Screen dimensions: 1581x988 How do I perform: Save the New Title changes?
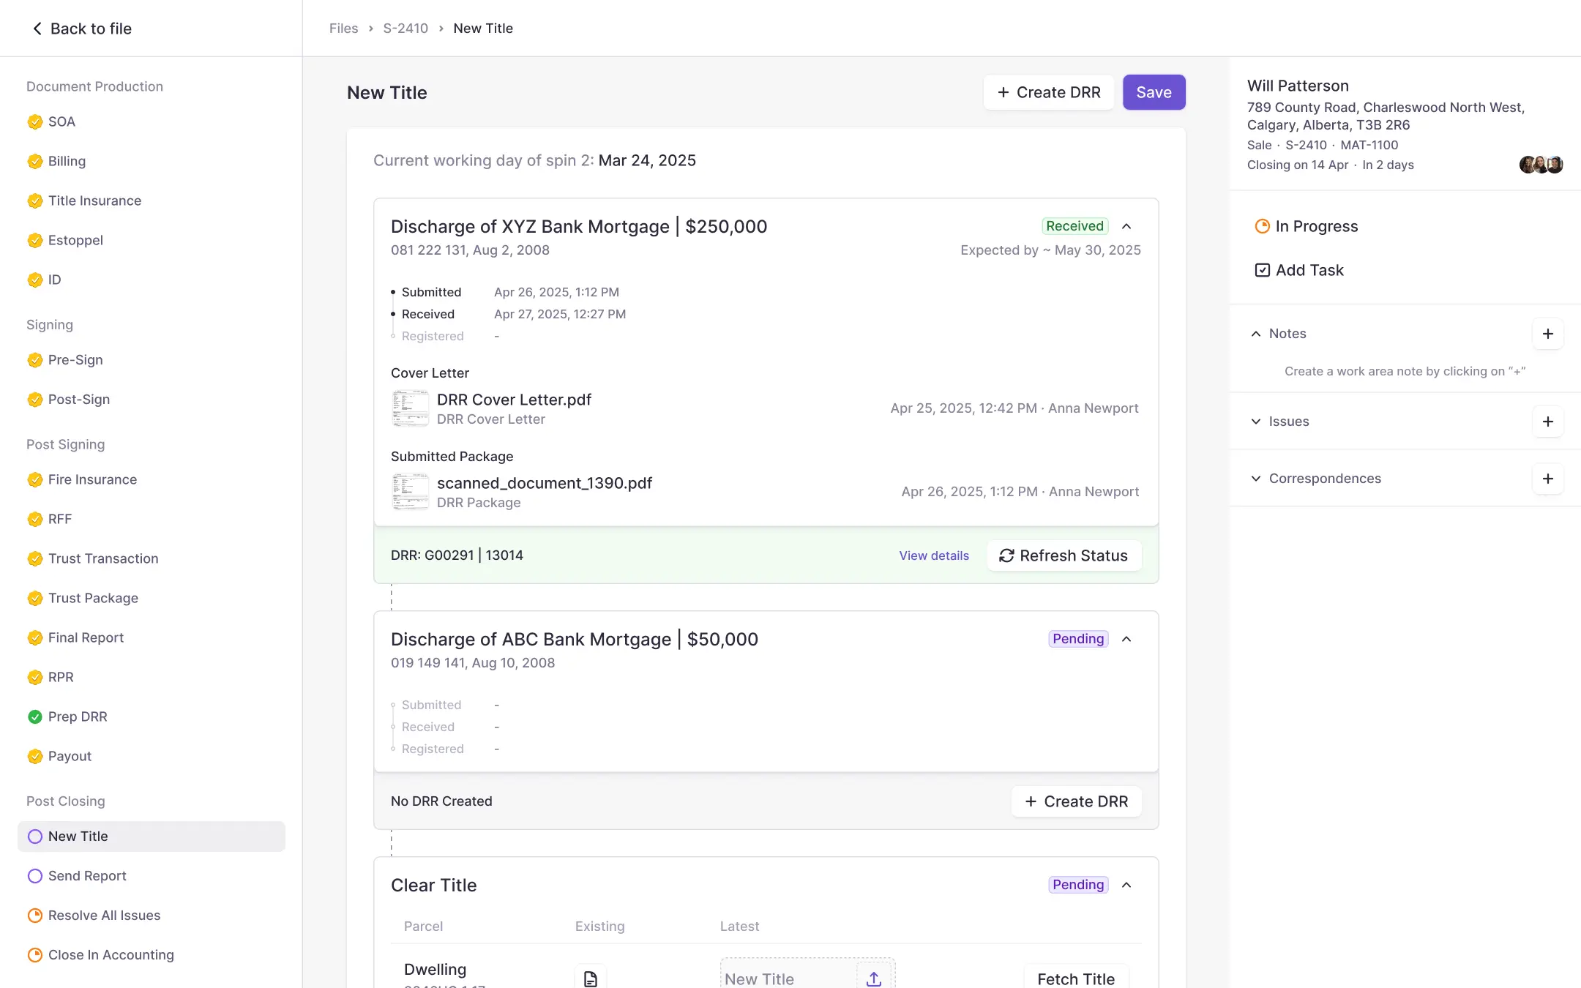[1154, 92]
